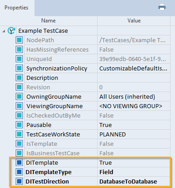Click the icon beside Pausable
This screenshot has width=175, height=188.
coord(19,125)
